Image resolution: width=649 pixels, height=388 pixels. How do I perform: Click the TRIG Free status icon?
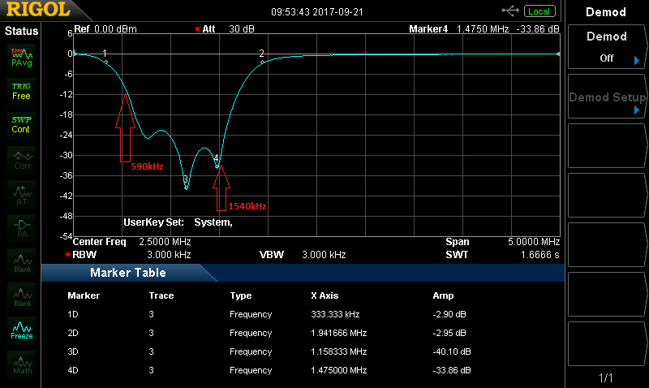click(x=21, y=90)
